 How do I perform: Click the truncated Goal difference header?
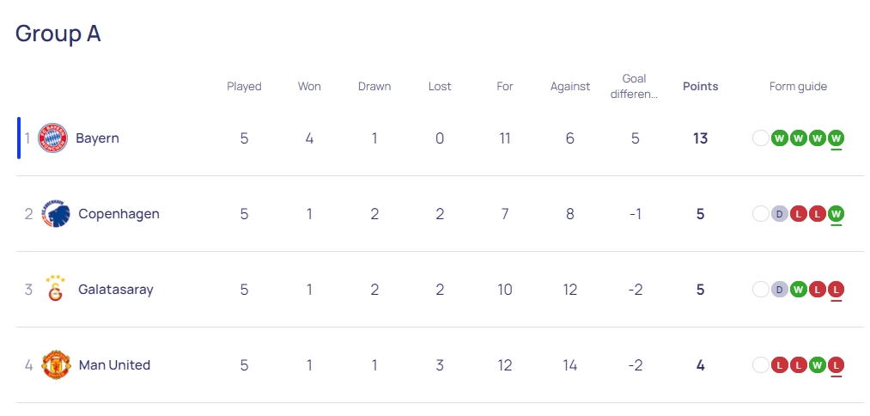click(x=634, y=86)
